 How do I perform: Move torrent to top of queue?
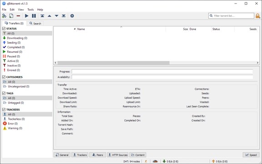(42, 16)
